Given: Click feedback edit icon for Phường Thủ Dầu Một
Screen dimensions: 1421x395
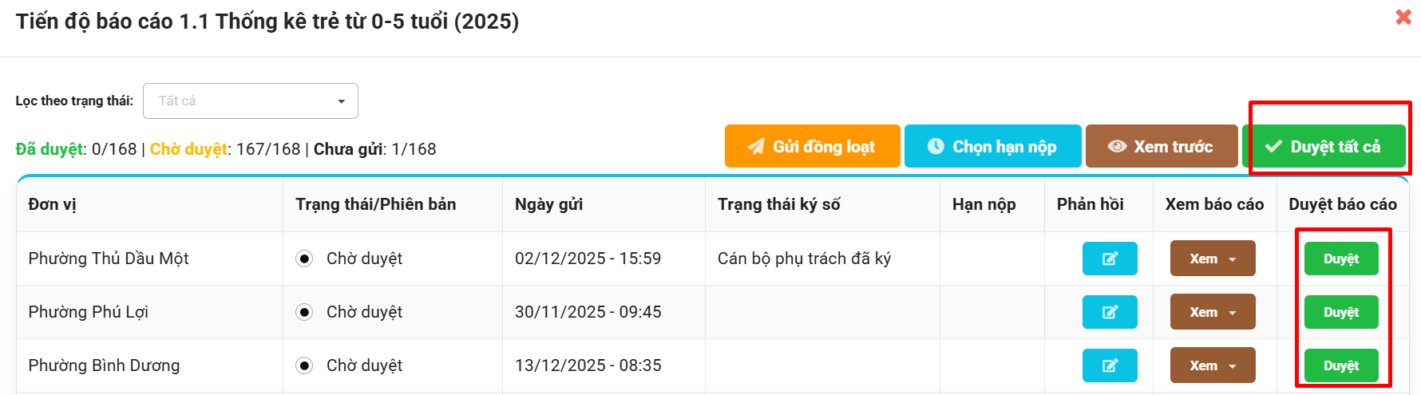Looking at the screenshot, I should [1110, 259].
